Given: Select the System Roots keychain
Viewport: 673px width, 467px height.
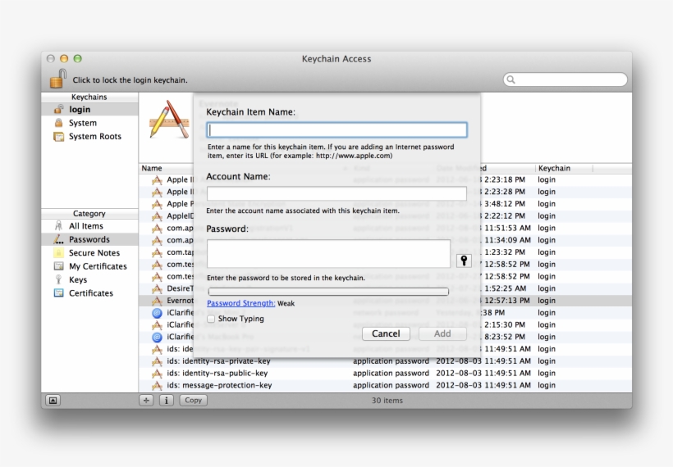Looking at the screenshot, I should pos(94,137).
